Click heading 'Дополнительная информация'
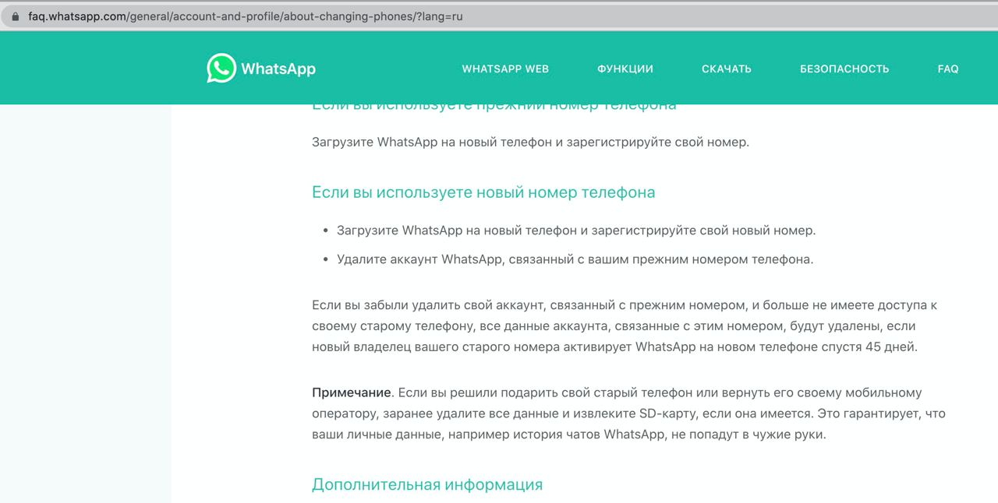Image resolution: width=998 pixels, height=503 pixels. click(x=427, y=484)
